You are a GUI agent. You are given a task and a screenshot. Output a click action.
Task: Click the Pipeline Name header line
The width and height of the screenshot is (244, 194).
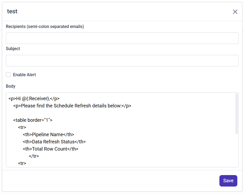(x=48, y=135)
